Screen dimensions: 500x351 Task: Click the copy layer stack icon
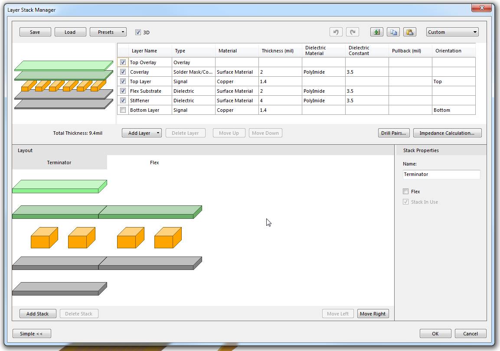pyautogui.click(x=393, y=32)
